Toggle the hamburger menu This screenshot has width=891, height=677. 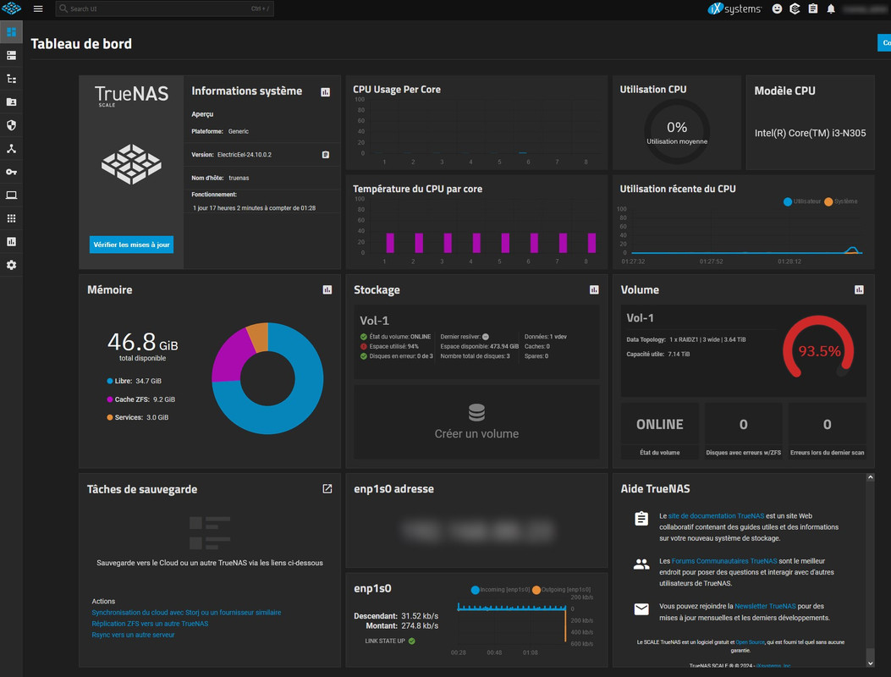pyautogui.click(x=38, y=8)
